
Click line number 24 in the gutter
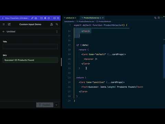coord(69,78)
